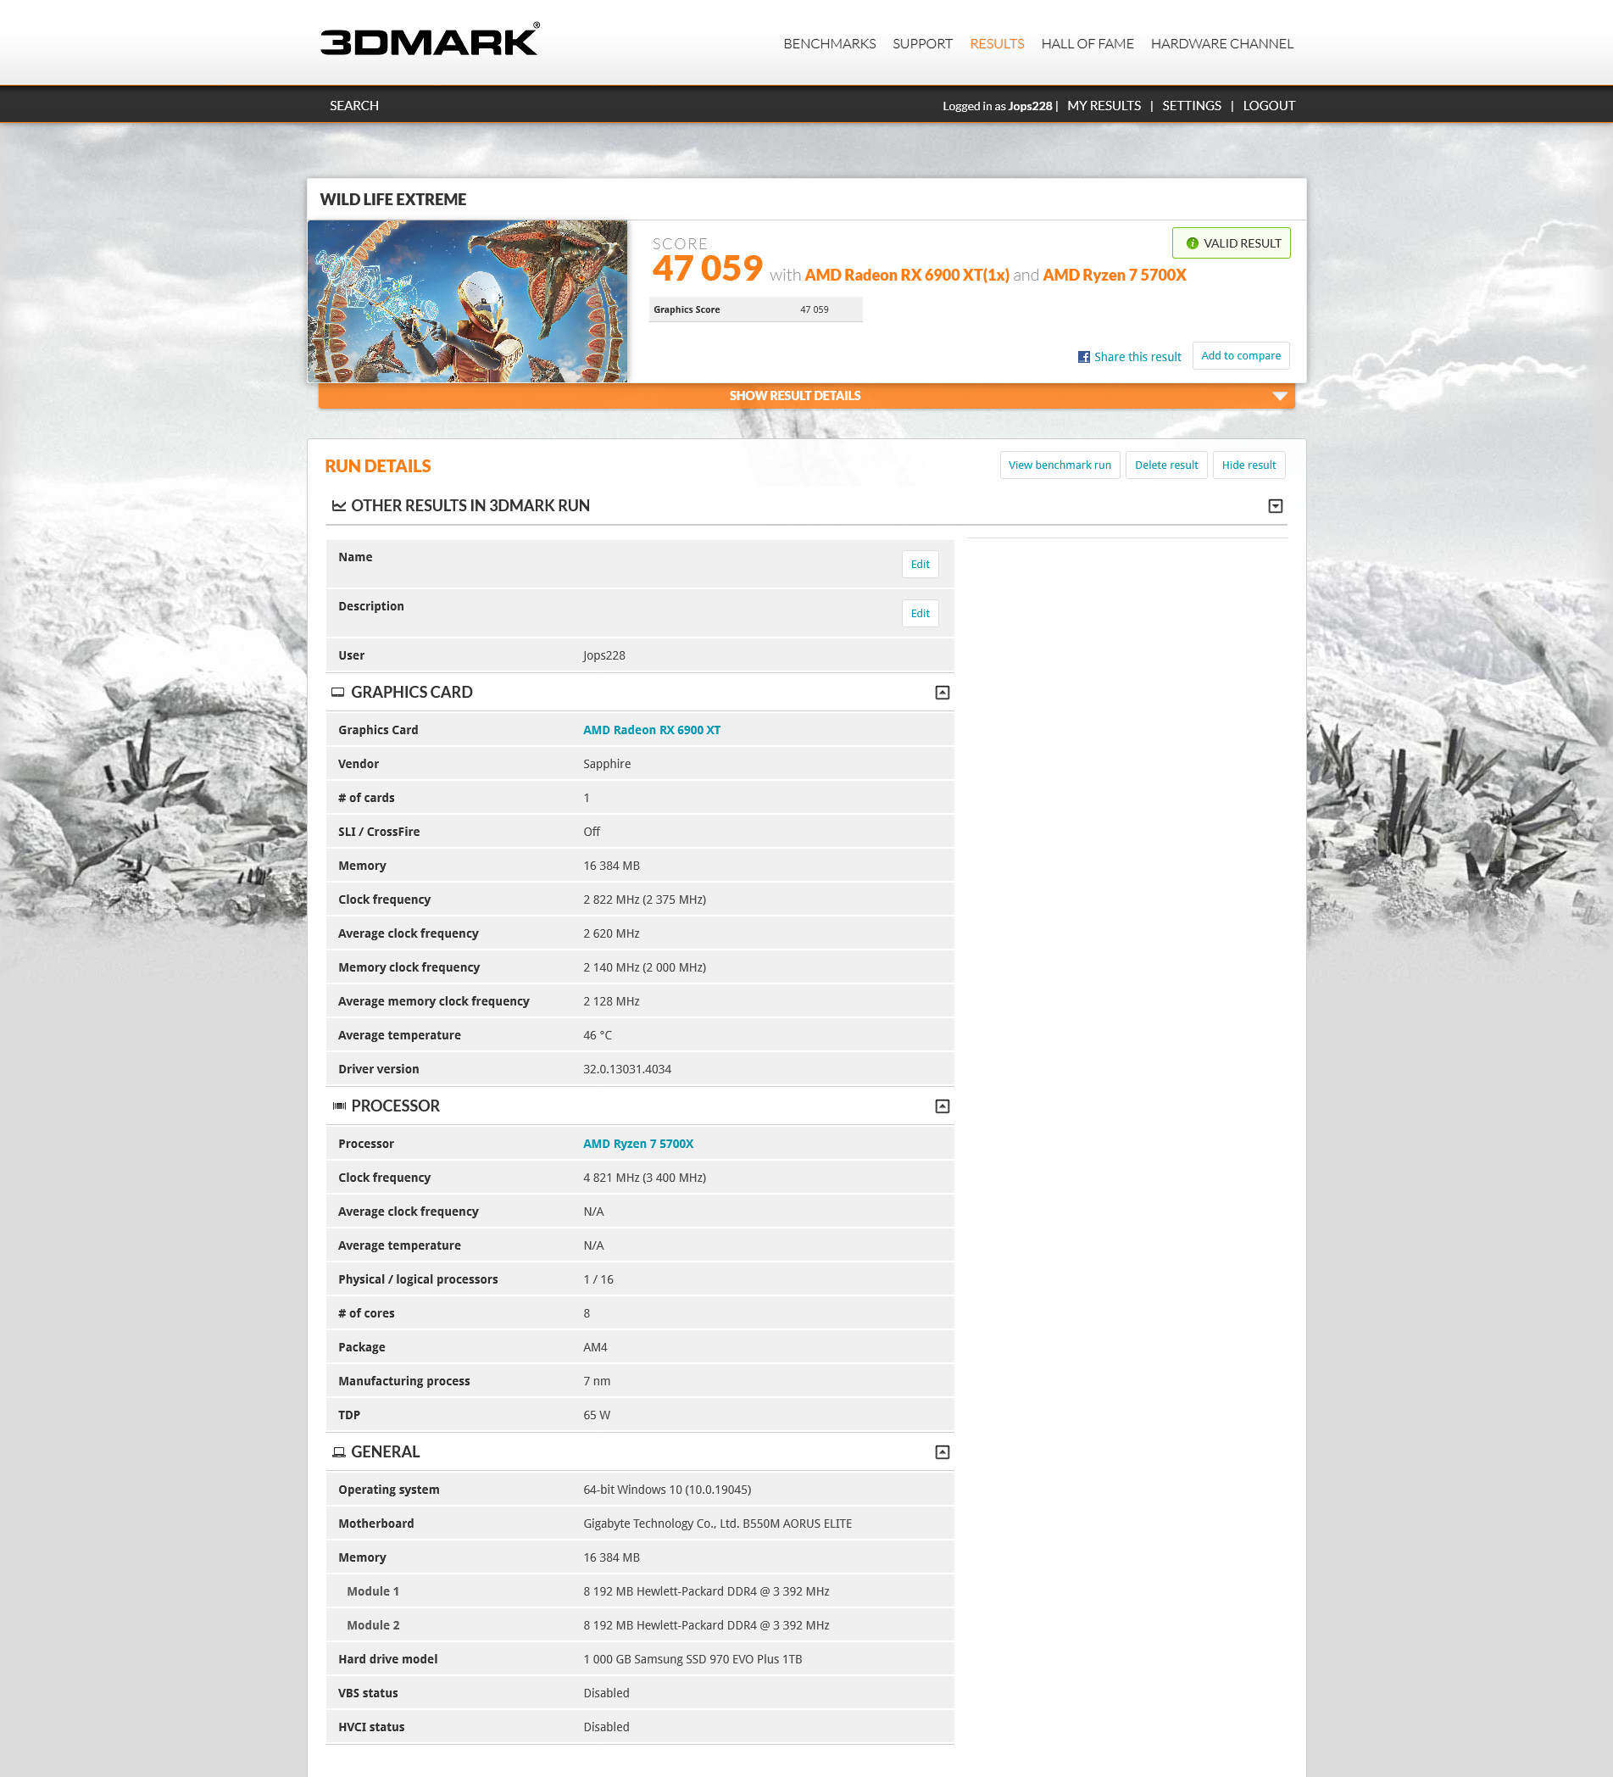This screenshot has width=1613, height=1777.
Task: Open AMD Ryzen 7 5700X link in table
Action: click(638, 1143)
